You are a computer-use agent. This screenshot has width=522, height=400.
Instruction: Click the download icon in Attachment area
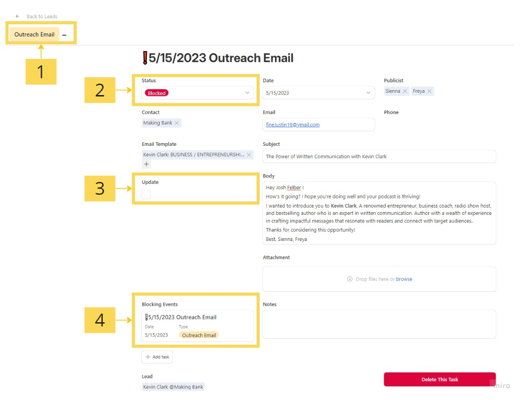(x=350, y=279)
